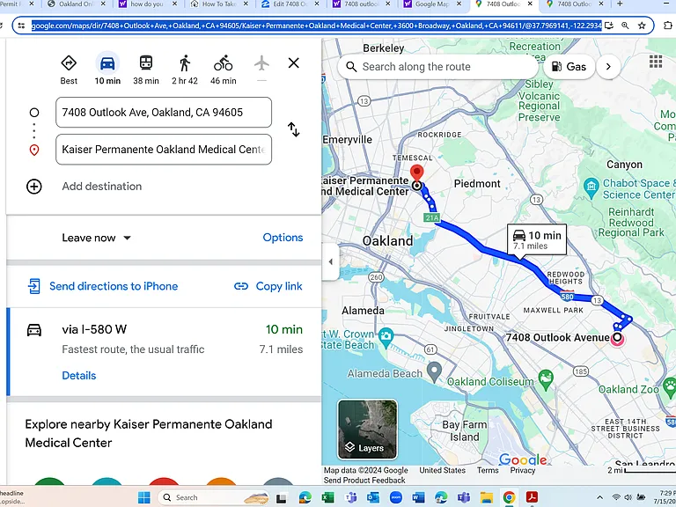Show more category chips next to Gas
Viewport: 676px width, 507px height.
click(x=608, y=67)
